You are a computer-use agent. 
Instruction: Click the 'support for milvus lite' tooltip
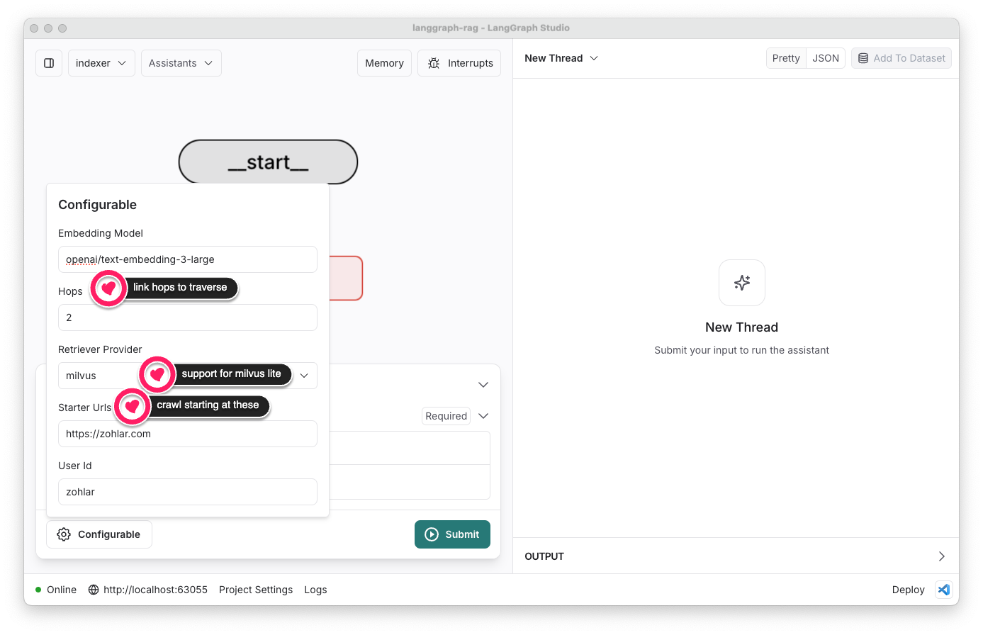231,374
